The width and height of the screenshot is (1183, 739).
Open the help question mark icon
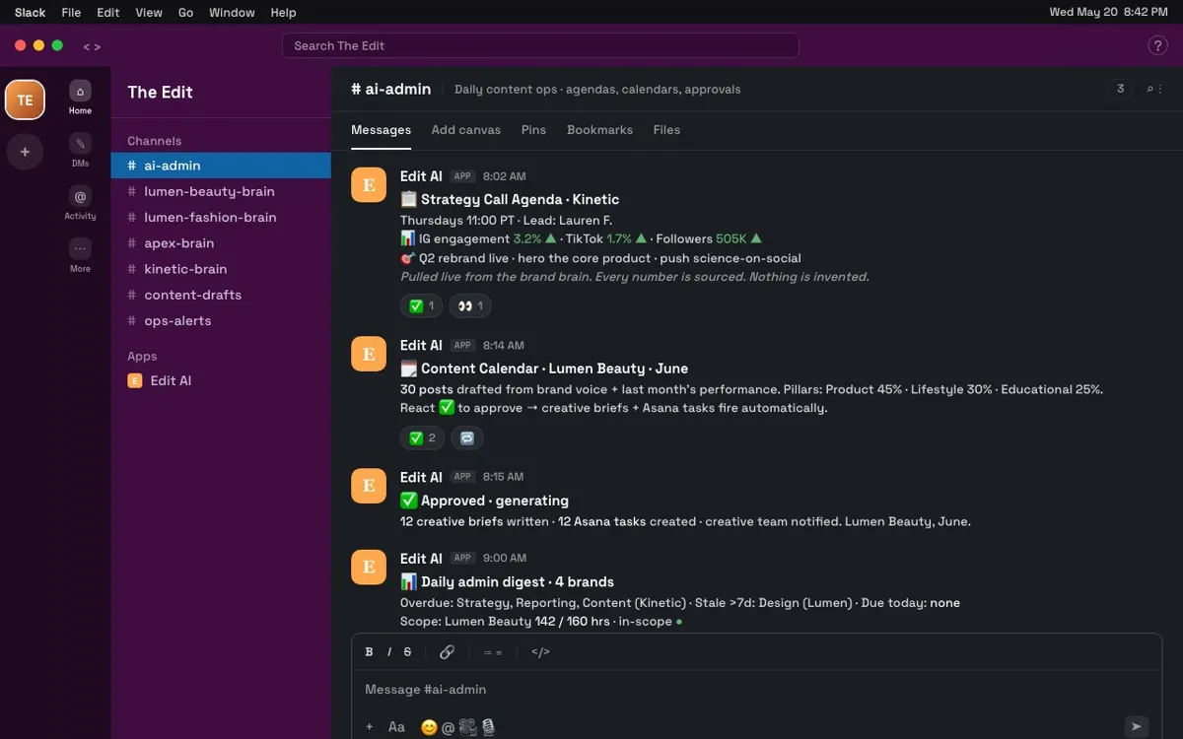1158,45
